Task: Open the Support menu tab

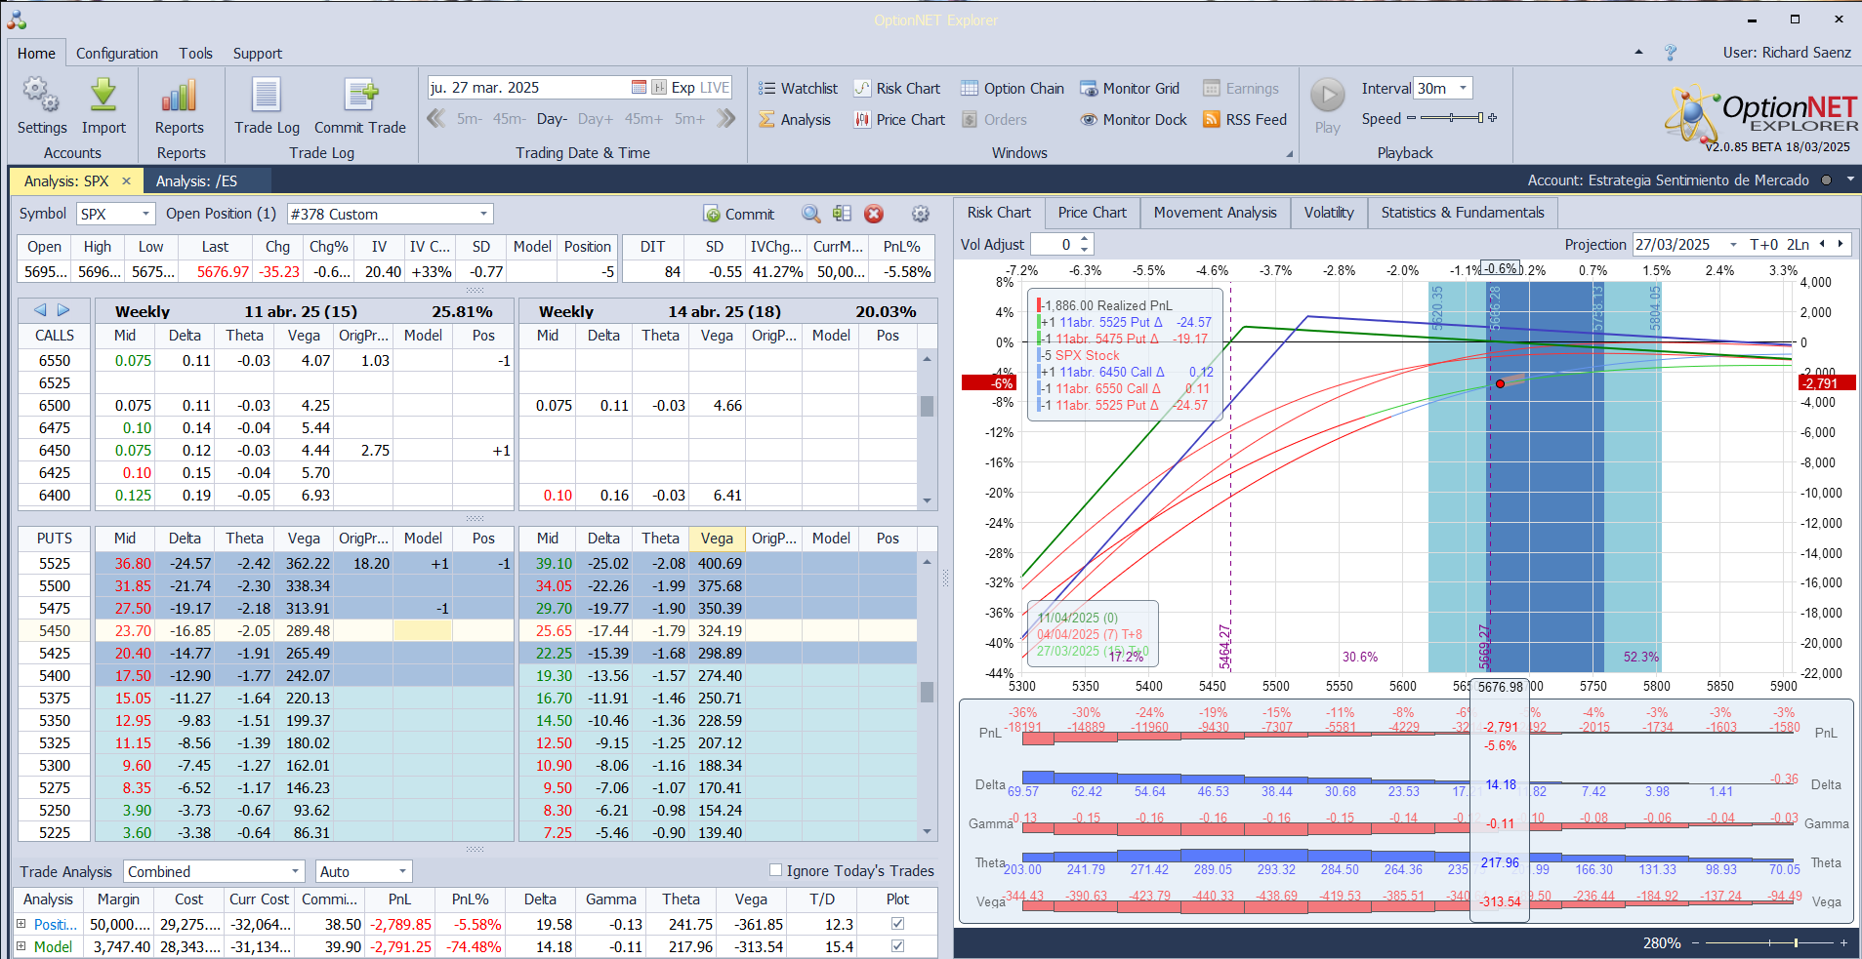Action: point(257,54)
